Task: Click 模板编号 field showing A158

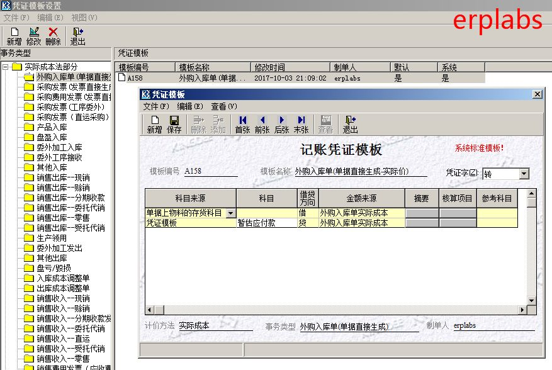Action: (210, 171)
